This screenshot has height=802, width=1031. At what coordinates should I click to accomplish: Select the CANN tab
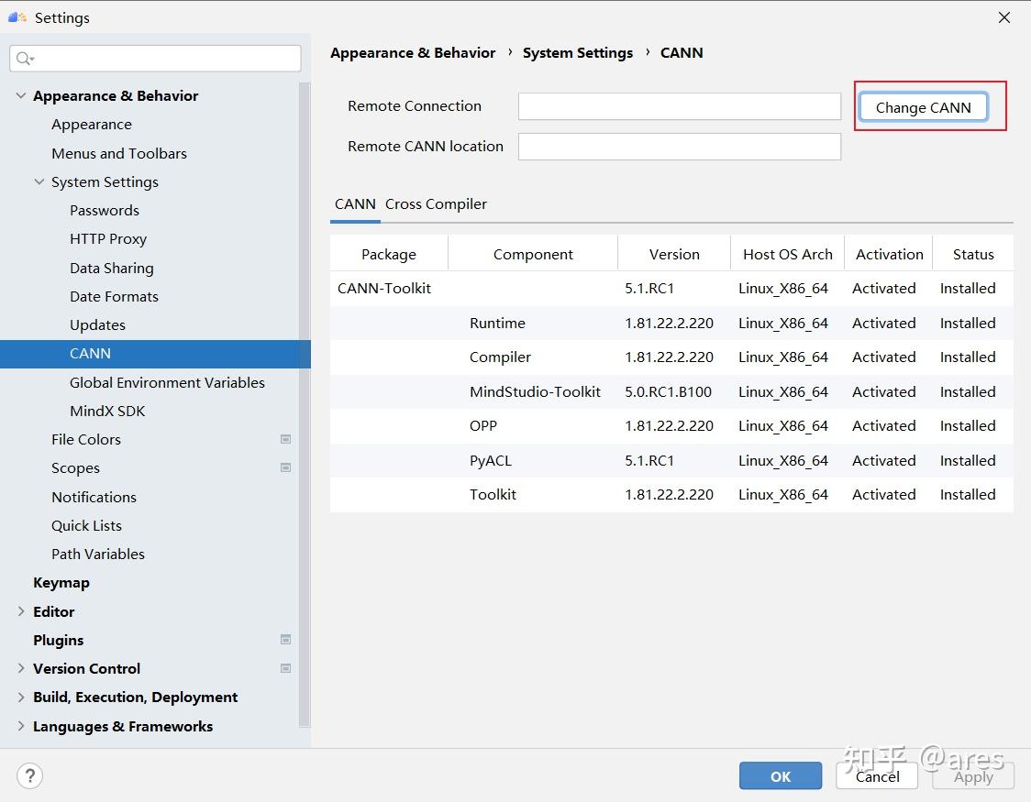pyautogui.click(x=355, y=203)
